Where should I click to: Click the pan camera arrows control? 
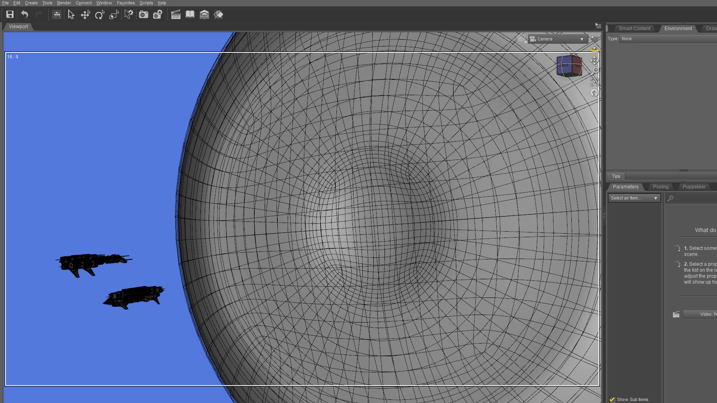(594, 60)
